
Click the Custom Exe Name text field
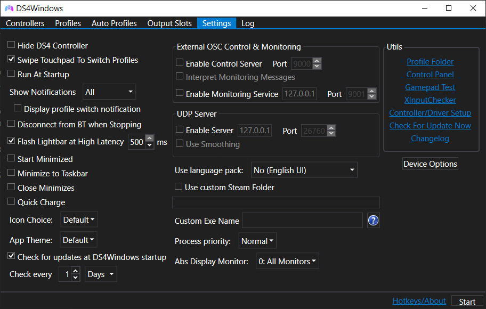[302, 221]
